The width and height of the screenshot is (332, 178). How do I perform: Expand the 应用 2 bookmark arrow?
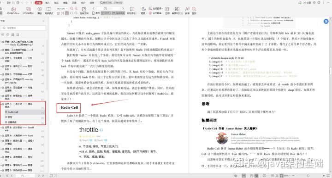pyautogui.click(x=1, y=67)
